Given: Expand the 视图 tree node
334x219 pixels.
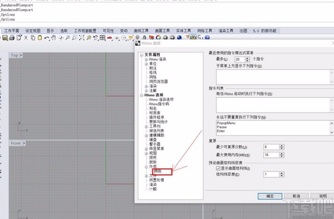Looking at the screenshot, I should tap(146, 153).
